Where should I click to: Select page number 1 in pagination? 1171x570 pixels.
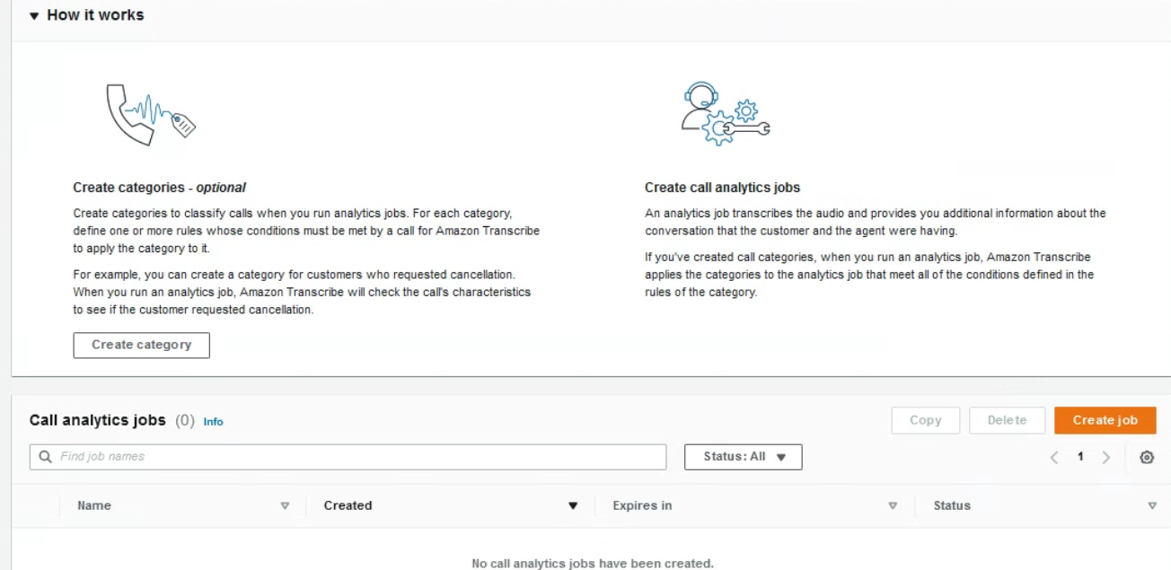[x=1080, y=457]
